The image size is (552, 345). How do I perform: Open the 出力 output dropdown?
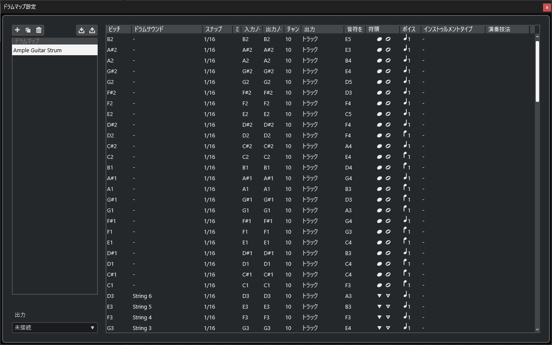(x=55, y=327)
